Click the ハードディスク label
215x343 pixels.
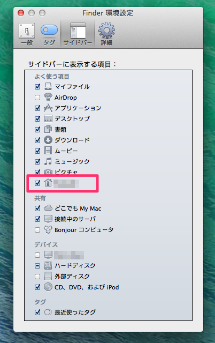75,266
